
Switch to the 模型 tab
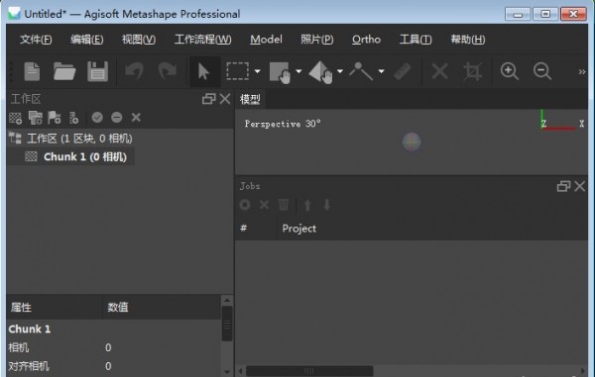250,99
